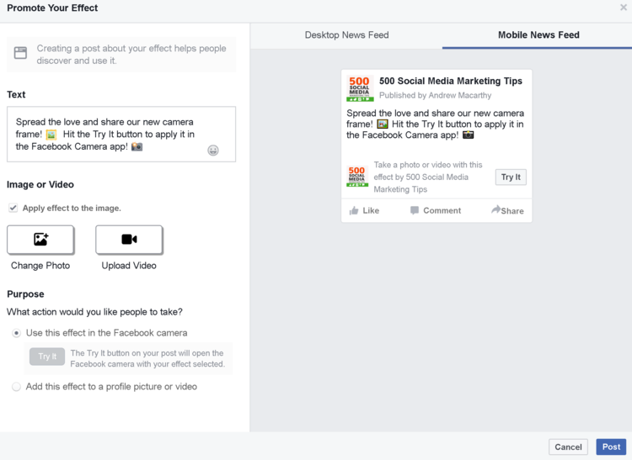Screen dimensions: 632x460
Task: Click the Share arrow icon in preview
Action: [x=495, y=210]
